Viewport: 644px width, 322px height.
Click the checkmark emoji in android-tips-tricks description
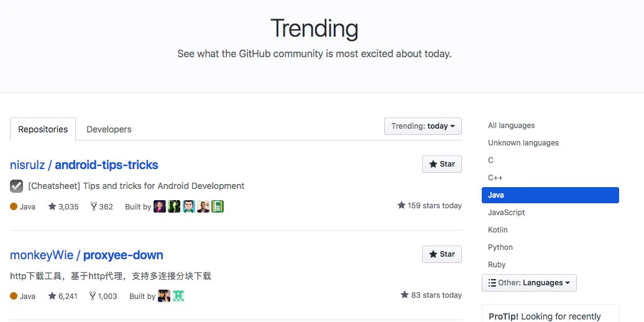coord(16,186)
